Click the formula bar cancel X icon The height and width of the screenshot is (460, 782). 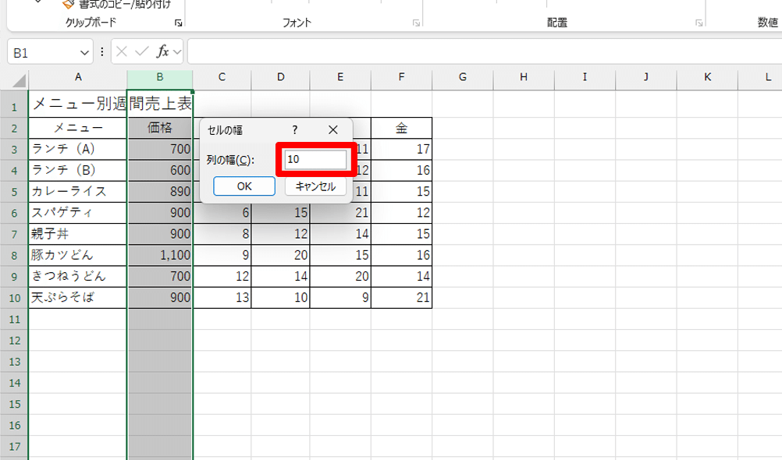click(121, 51)
